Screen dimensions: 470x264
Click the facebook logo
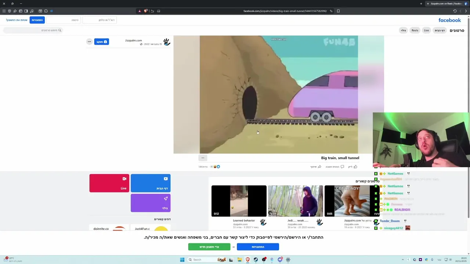449,20
